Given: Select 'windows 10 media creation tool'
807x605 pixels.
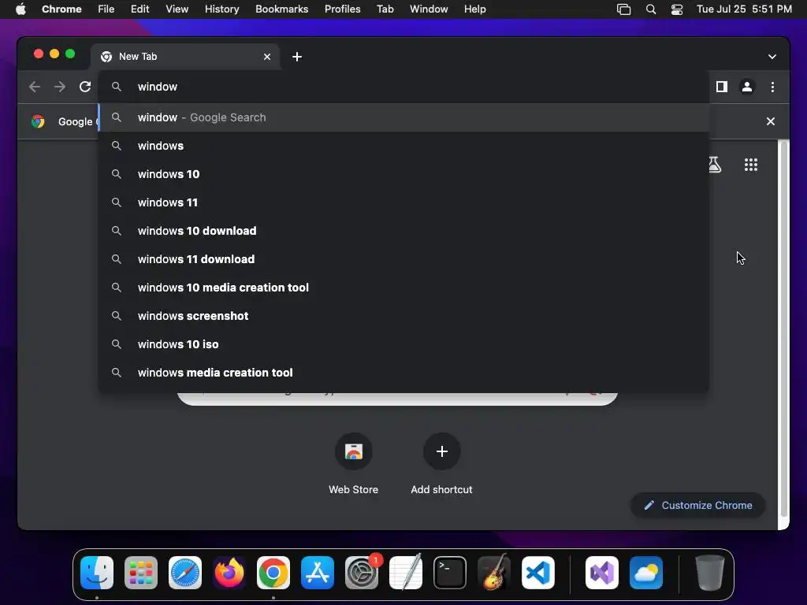Looking at the screenshot, I should tap(403, 287).
